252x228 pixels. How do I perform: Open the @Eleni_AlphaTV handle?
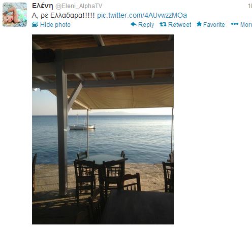(x=79, y=6)
